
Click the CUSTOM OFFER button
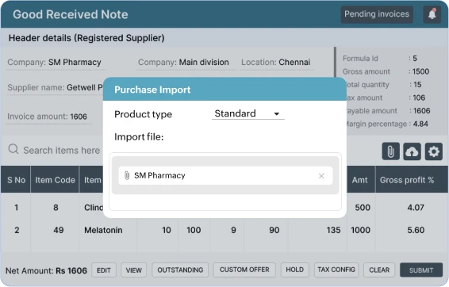coord(244,270)
